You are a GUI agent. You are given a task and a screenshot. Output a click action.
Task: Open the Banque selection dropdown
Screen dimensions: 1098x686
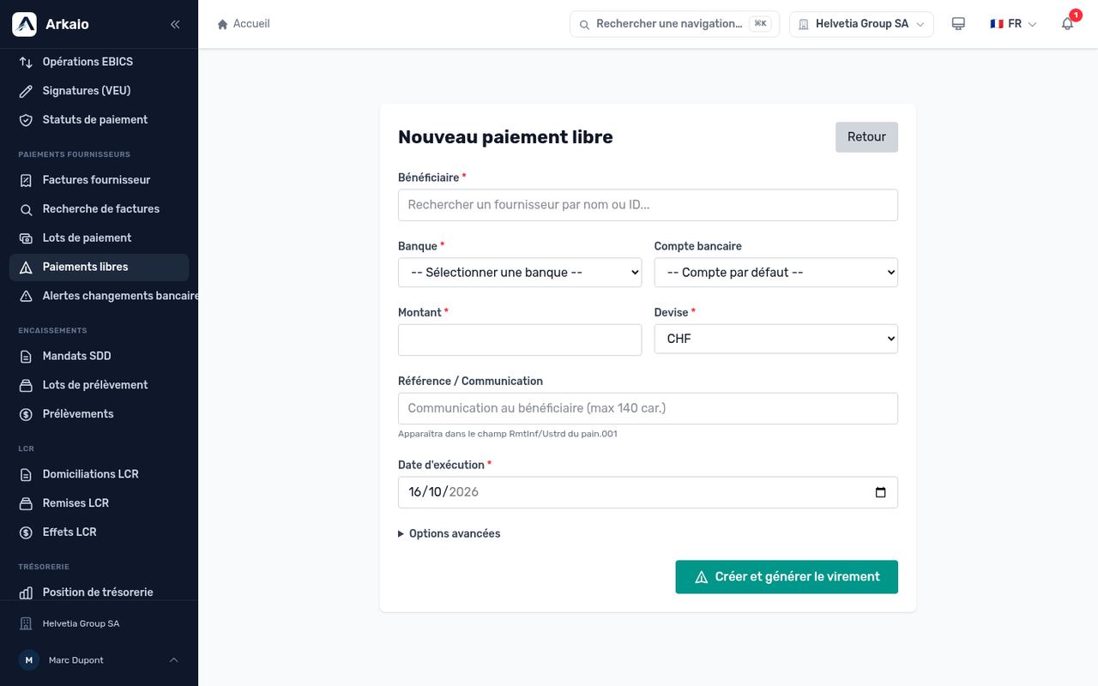[x=520, y=273]
